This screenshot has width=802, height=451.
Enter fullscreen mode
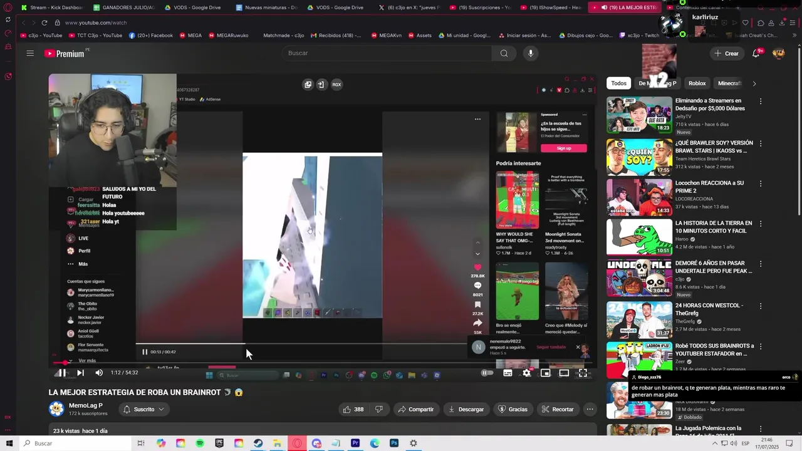[x=583, y=373]
